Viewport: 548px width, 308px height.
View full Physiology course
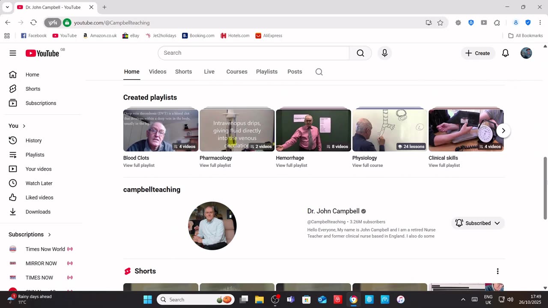coord(367,166)
